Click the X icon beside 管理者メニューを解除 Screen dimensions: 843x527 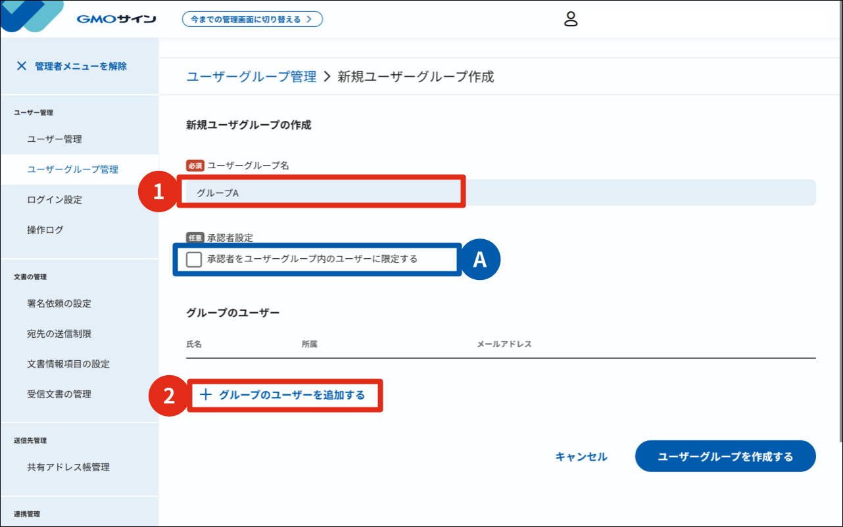[22, 66]
